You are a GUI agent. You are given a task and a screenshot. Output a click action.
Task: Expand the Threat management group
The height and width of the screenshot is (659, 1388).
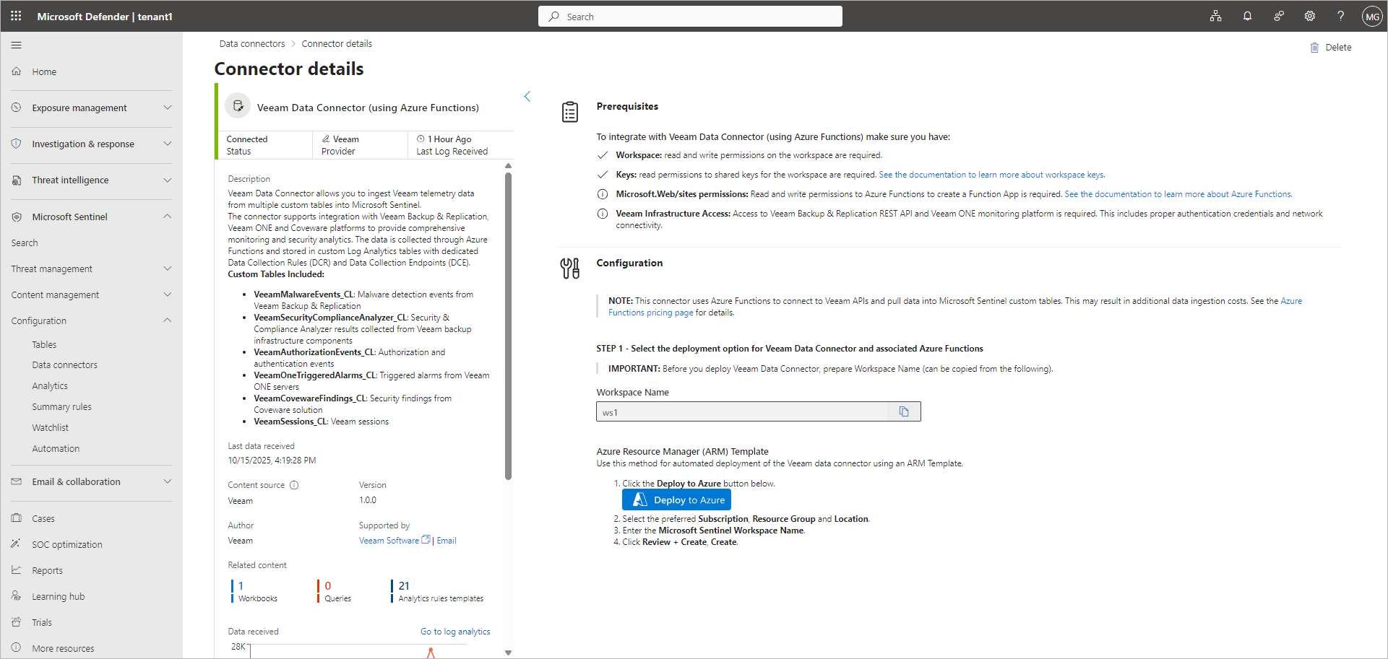pos(168,269)
